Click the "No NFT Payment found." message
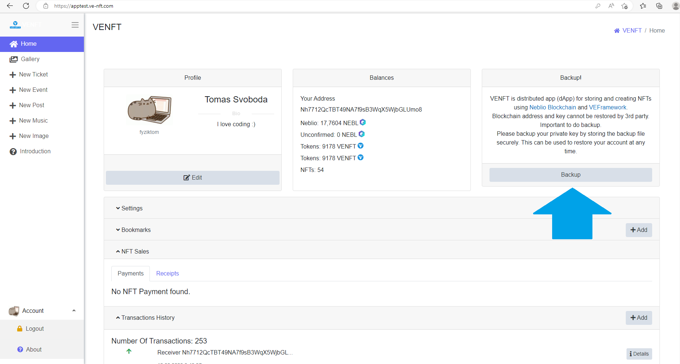This screenshot has width=680, height=364. (x=151, y=292)
